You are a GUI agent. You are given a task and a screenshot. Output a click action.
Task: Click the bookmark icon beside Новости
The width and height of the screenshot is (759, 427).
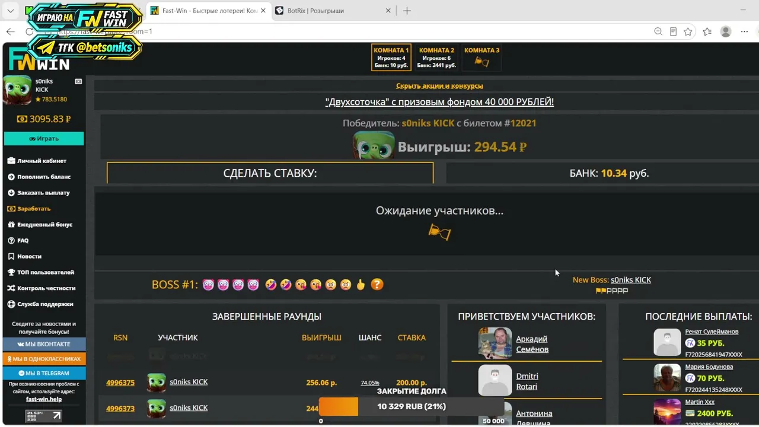[11, 257]
